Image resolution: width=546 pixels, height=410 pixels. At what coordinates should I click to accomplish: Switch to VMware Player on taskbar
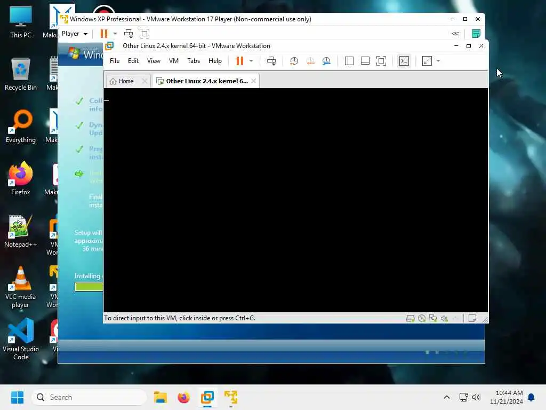tap(230, 397)
